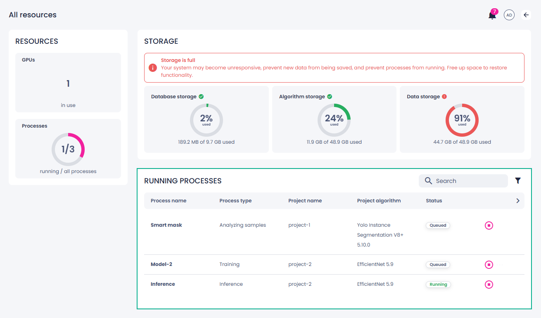Click the storage full warning icon
Screen dimensions: 541x318
153,68
